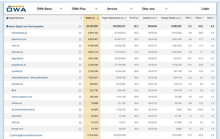The width and height of the screenshot is (220, 139).
Task: Tick checkbox for ichkoche.at
Action: point(80,52)
